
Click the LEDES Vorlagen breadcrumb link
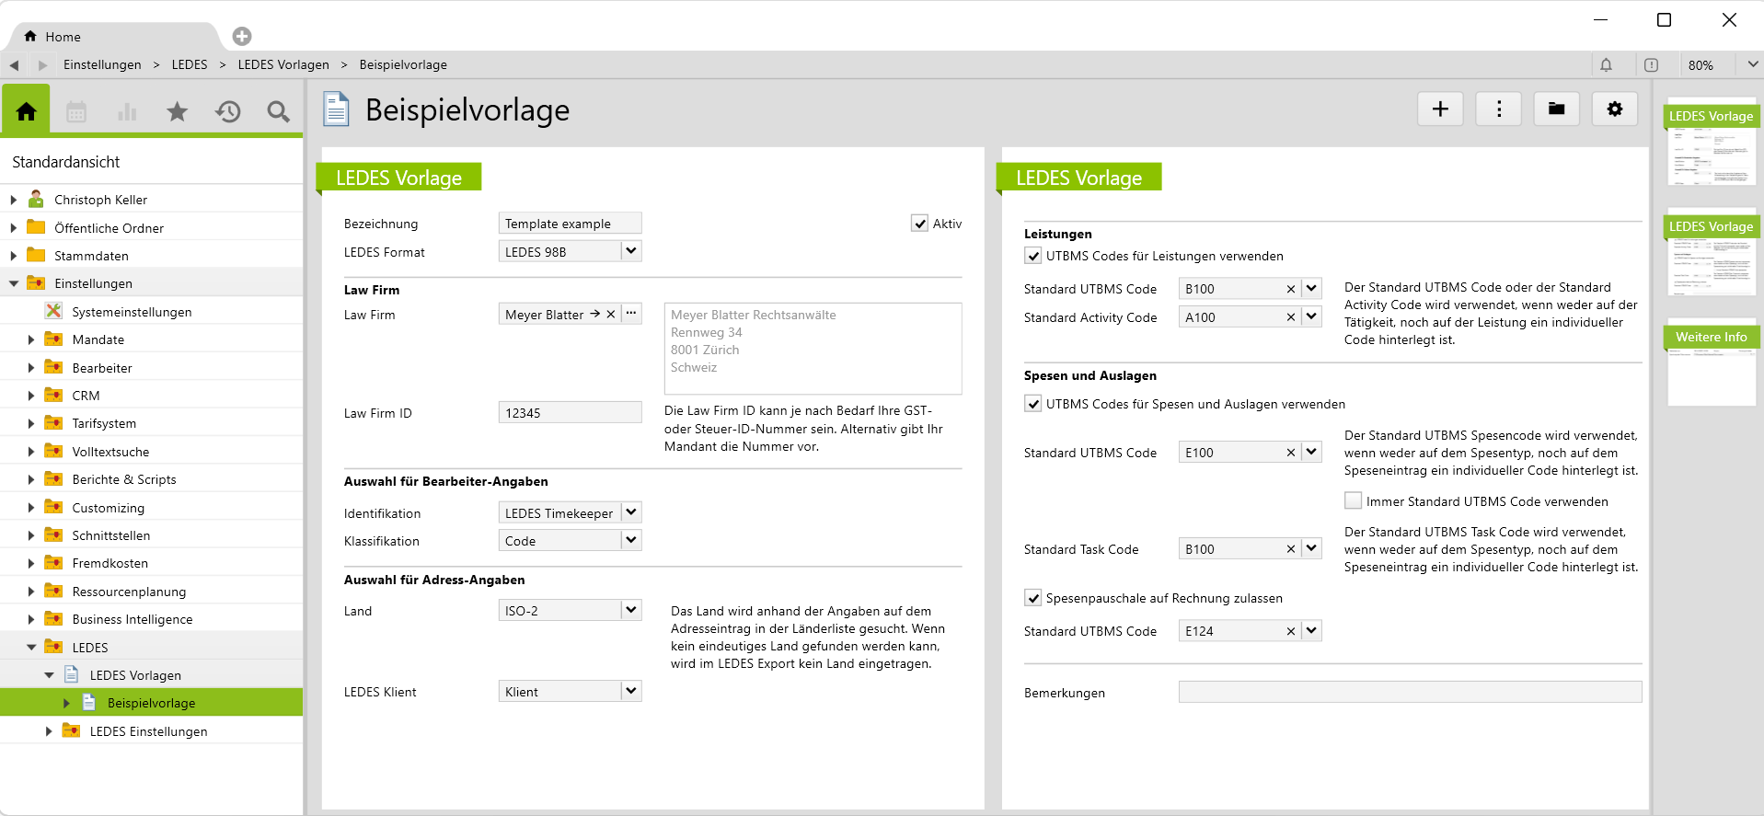click(283, 65)
